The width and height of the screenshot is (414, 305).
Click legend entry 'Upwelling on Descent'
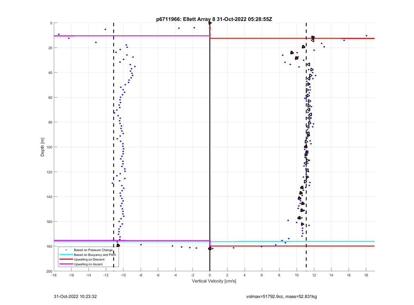tap(89, 260)
